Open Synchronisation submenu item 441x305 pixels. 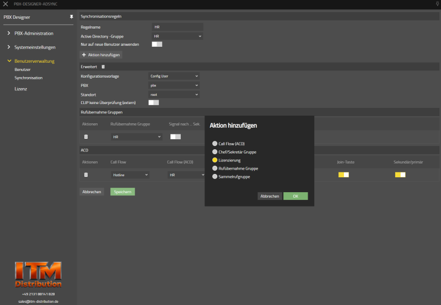[x=29, y=78]
